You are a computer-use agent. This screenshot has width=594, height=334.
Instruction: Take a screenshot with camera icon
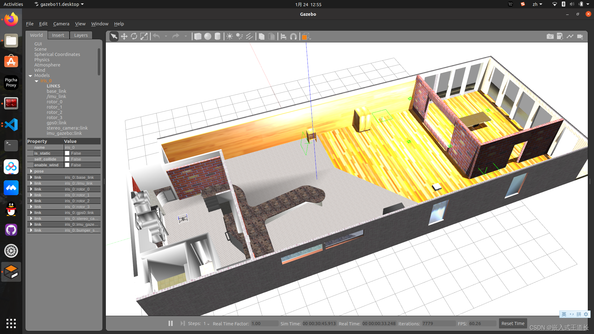(550, 36)
